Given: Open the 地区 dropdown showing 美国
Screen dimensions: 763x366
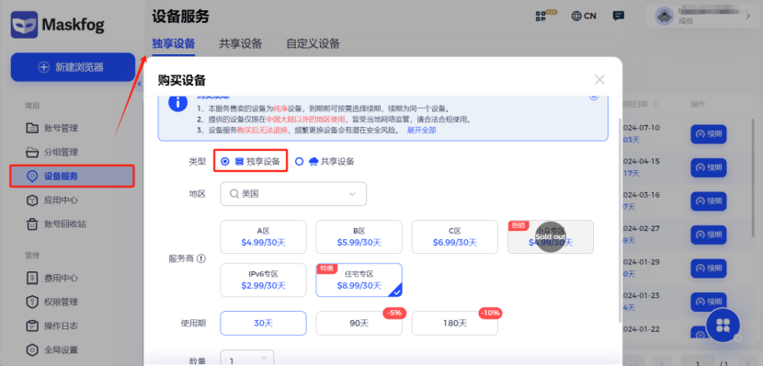Looking at the screenshot, I should point(293,194).
